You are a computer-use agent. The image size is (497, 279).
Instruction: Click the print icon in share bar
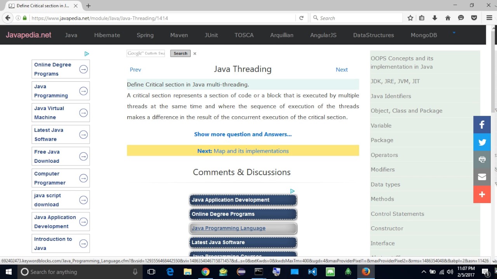tap(482, 159)
